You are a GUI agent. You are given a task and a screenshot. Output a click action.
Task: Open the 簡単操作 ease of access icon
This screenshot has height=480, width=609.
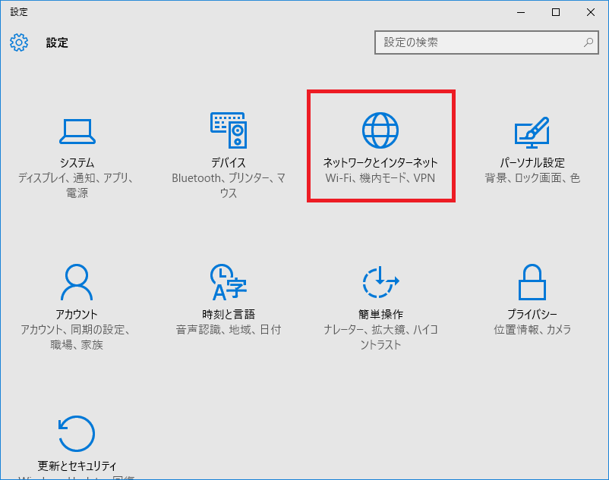[x=380, y=282]
